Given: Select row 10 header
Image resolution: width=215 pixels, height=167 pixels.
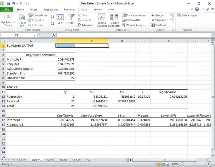Looking at the screenshot, I should pyautogui.click(x=3, y=87).
